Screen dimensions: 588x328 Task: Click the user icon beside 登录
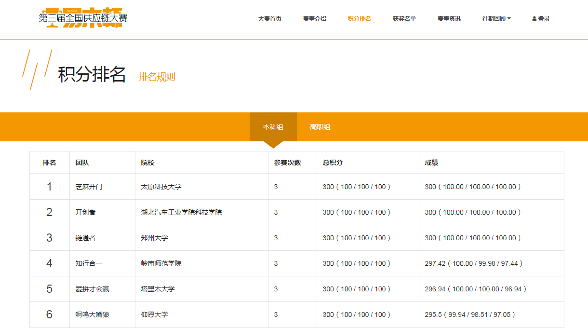pyautogui.click(x=534, y=19)
